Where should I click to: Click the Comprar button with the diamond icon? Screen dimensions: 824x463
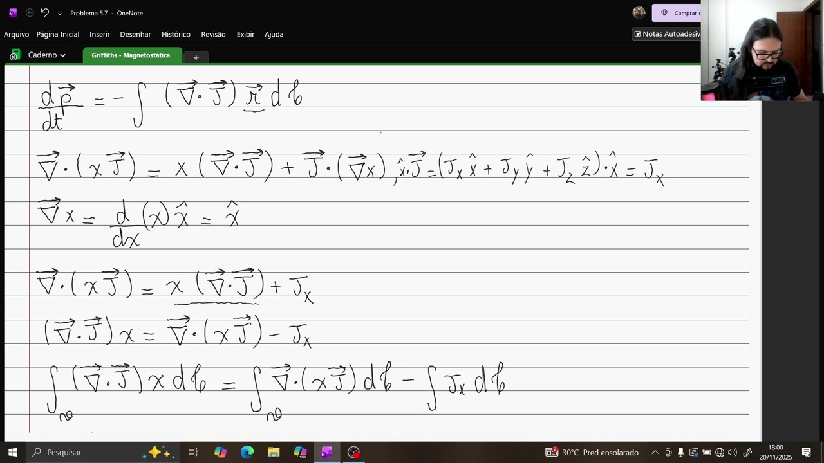[677, 13]
